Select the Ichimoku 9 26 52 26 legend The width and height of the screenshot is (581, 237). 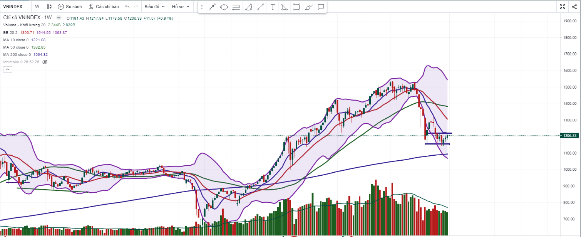point(21,62)
